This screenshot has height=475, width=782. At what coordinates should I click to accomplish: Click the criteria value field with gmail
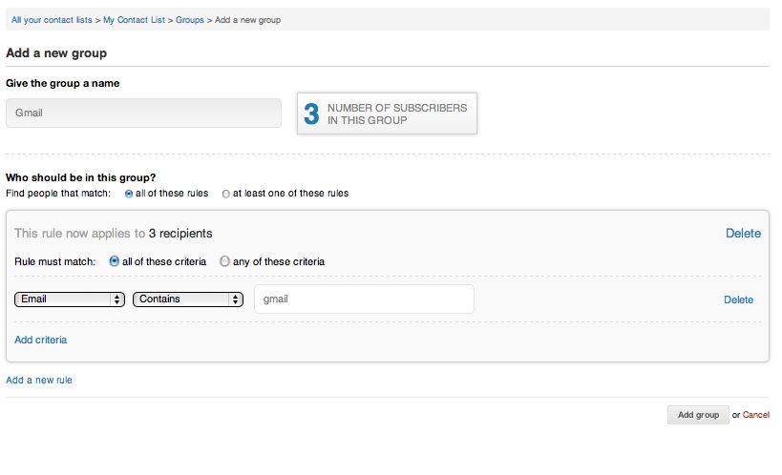[x=364, y=299]
